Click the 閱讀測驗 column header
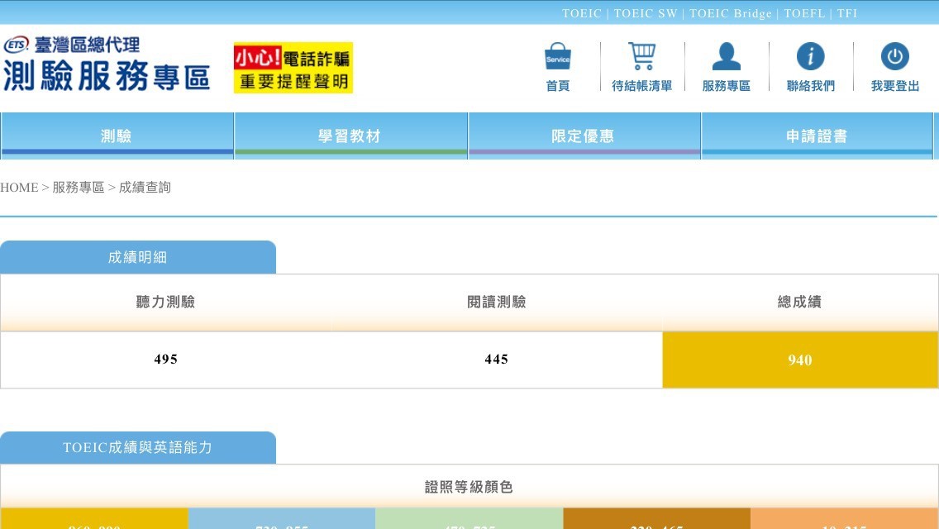Viewport: 939px width, 529px height. [x=497, y=302]
